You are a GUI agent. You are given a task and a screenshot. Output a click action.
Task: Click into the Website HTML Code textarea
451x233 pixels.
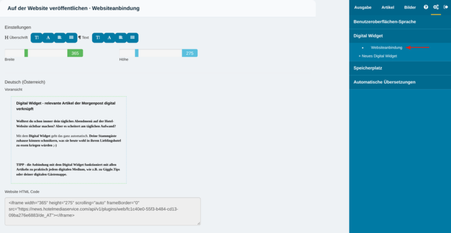click(103, 211)
